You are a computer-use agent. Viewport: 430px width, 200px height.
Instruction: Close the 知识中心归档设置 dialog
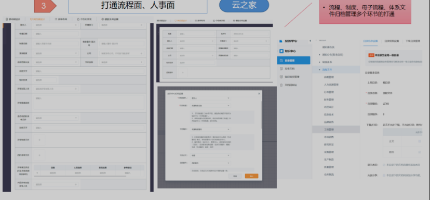[259, 94]
